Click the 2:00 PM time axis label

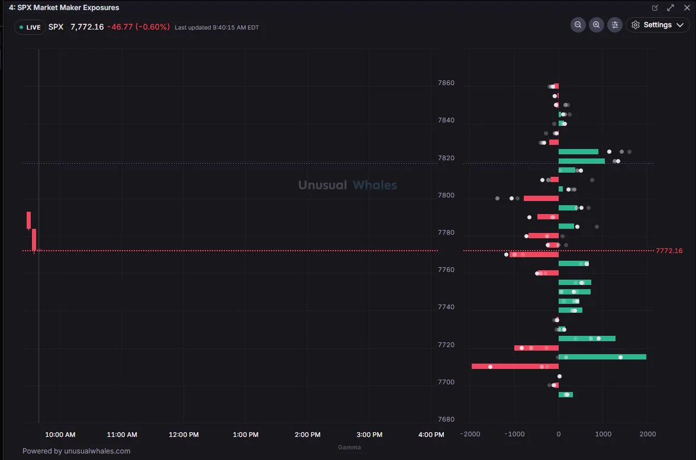click(x=308, y=435)
